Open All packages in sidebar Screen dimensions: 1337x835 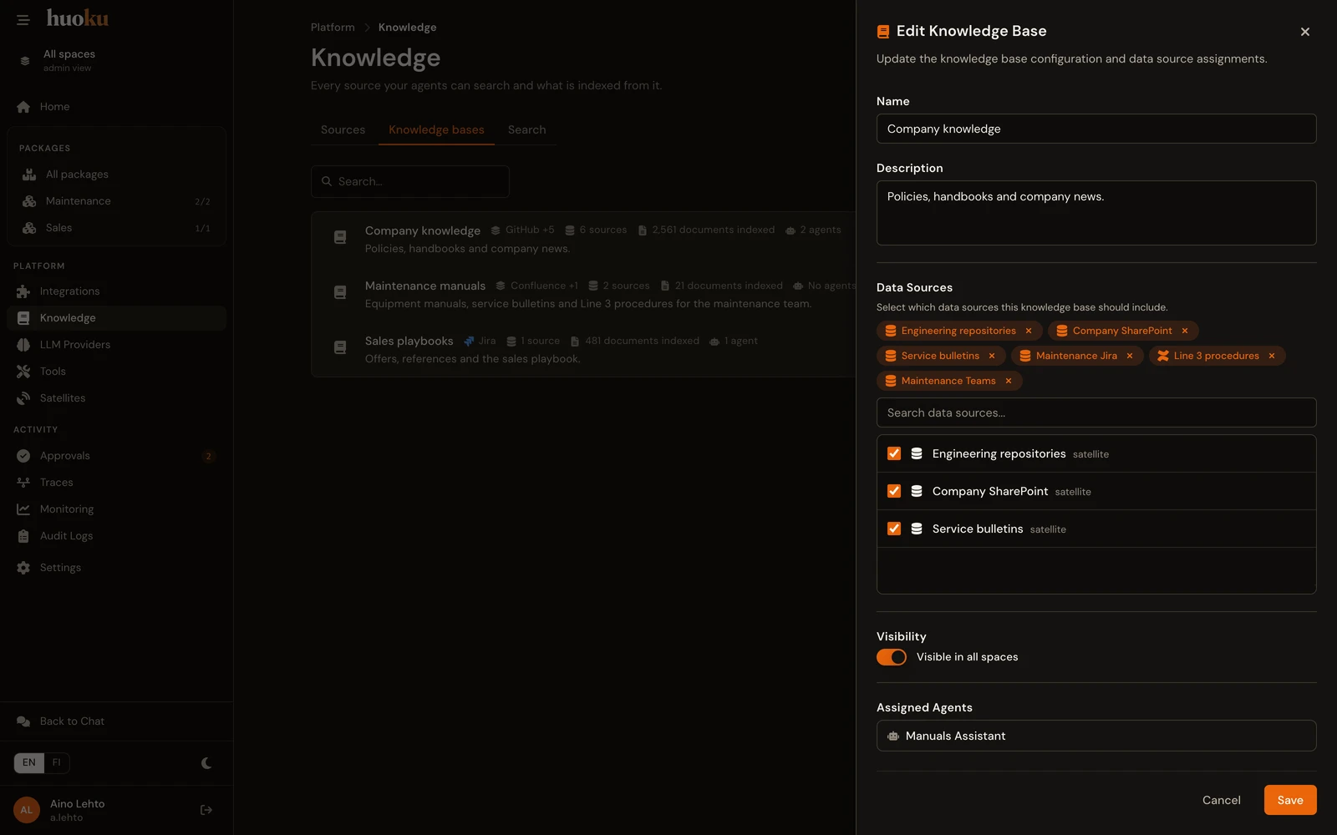point(116,175)
